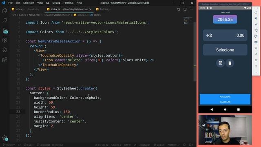Viewport: 261px width, 147px height.
Task: Tap the Android navigation bar recents button
Action: 238,109
